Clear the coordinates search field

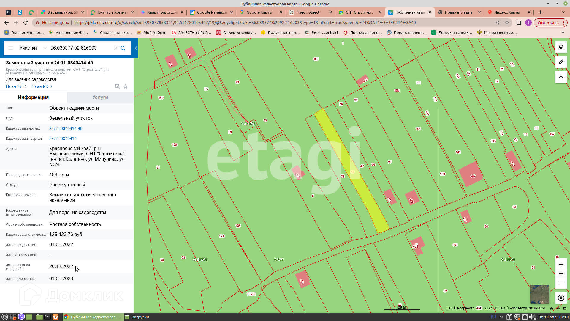(x=116, y=48)
